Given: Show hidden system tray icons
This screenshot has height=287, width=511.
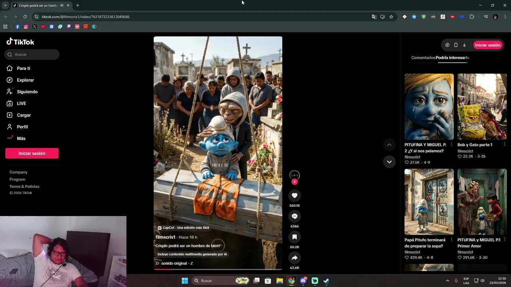Looking at the screenshot, I should (448, 281).
